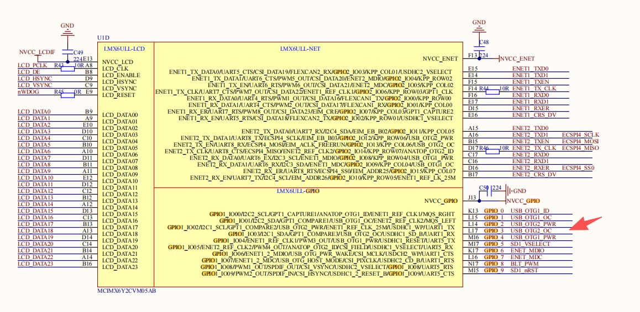The height and width of the screenshot is (312, 640).
Task: Click the NVCC_GPIO pin name inside chip
Action: [441, 201]
